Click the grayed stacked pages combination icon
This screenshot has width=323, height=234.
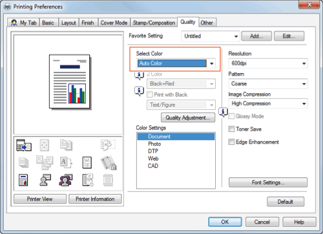[66, 145]
